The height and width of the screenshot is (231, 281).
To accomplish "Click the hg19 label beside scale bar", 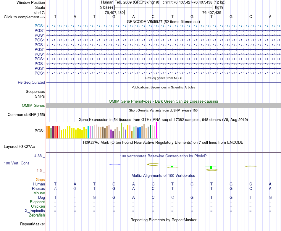I will point(219,7).
